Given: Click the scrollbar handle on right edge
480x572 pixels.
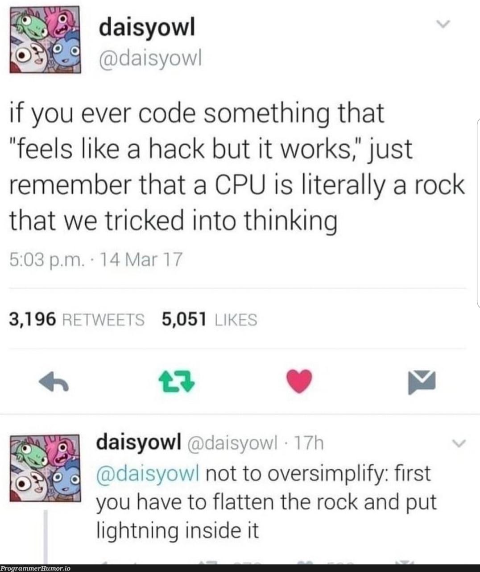Looking at the screenshot, I should pyautogui.click(x=478, y=213).
